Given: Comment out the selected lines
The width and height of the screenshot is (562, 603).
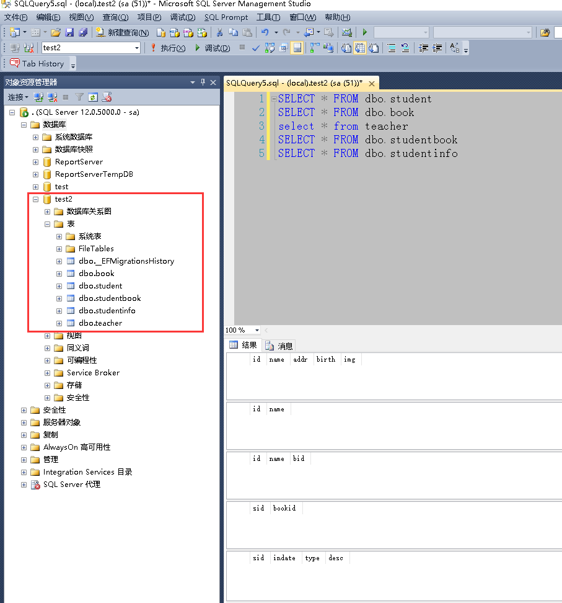Looking at the screenshot, I should coord(392,48).
